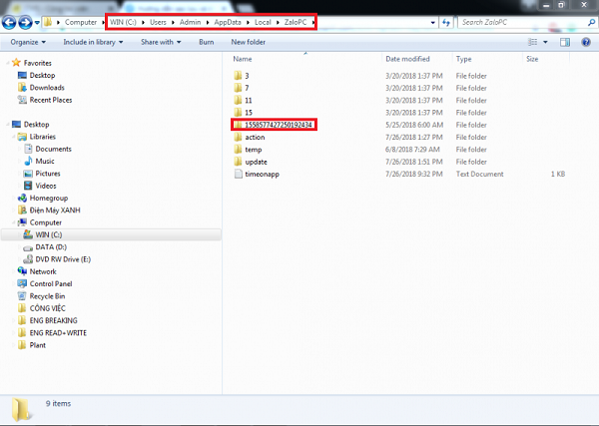The image size is (599, 426).
Task: Open the Include in library dropdown
Action: click(x=93, y=42)
